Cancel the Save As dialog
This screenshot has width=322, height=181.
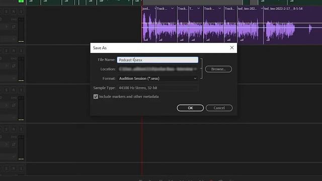tap(219, 108)
